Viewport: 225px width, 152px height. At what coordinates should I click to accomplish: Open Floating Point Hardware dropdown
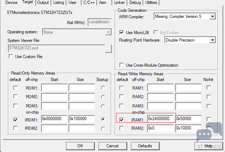coord(212,40)
